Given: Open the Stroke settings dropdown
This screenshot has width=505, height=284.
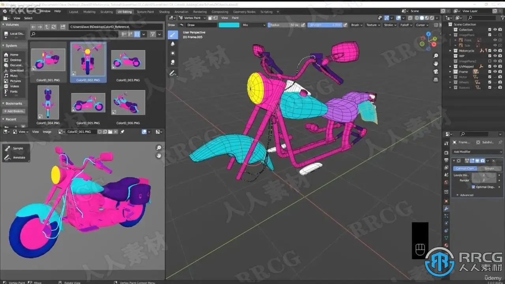Looking at the screenshot, I should point(390,25).
